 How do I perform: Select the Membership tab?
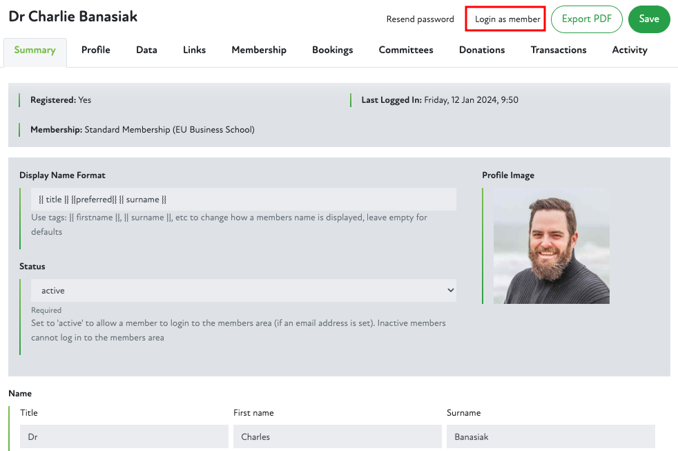[x=259, y=50]
